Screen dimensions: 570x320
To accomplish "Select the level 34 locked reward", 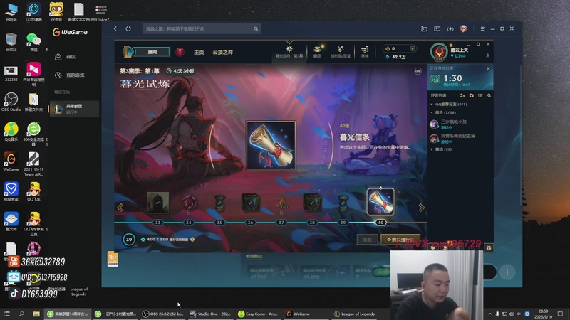I will click(189, 203).
